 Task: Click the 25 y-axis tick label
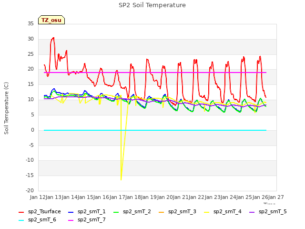click(30, 54)
